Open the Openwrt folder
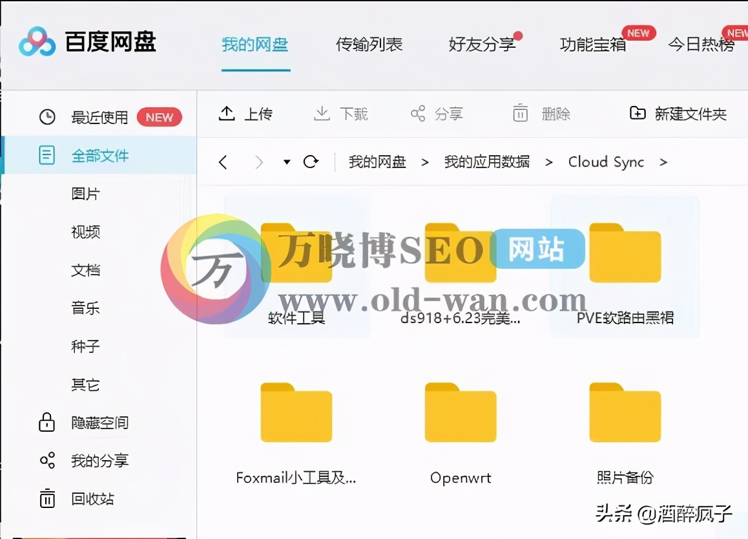 (459, 414)
